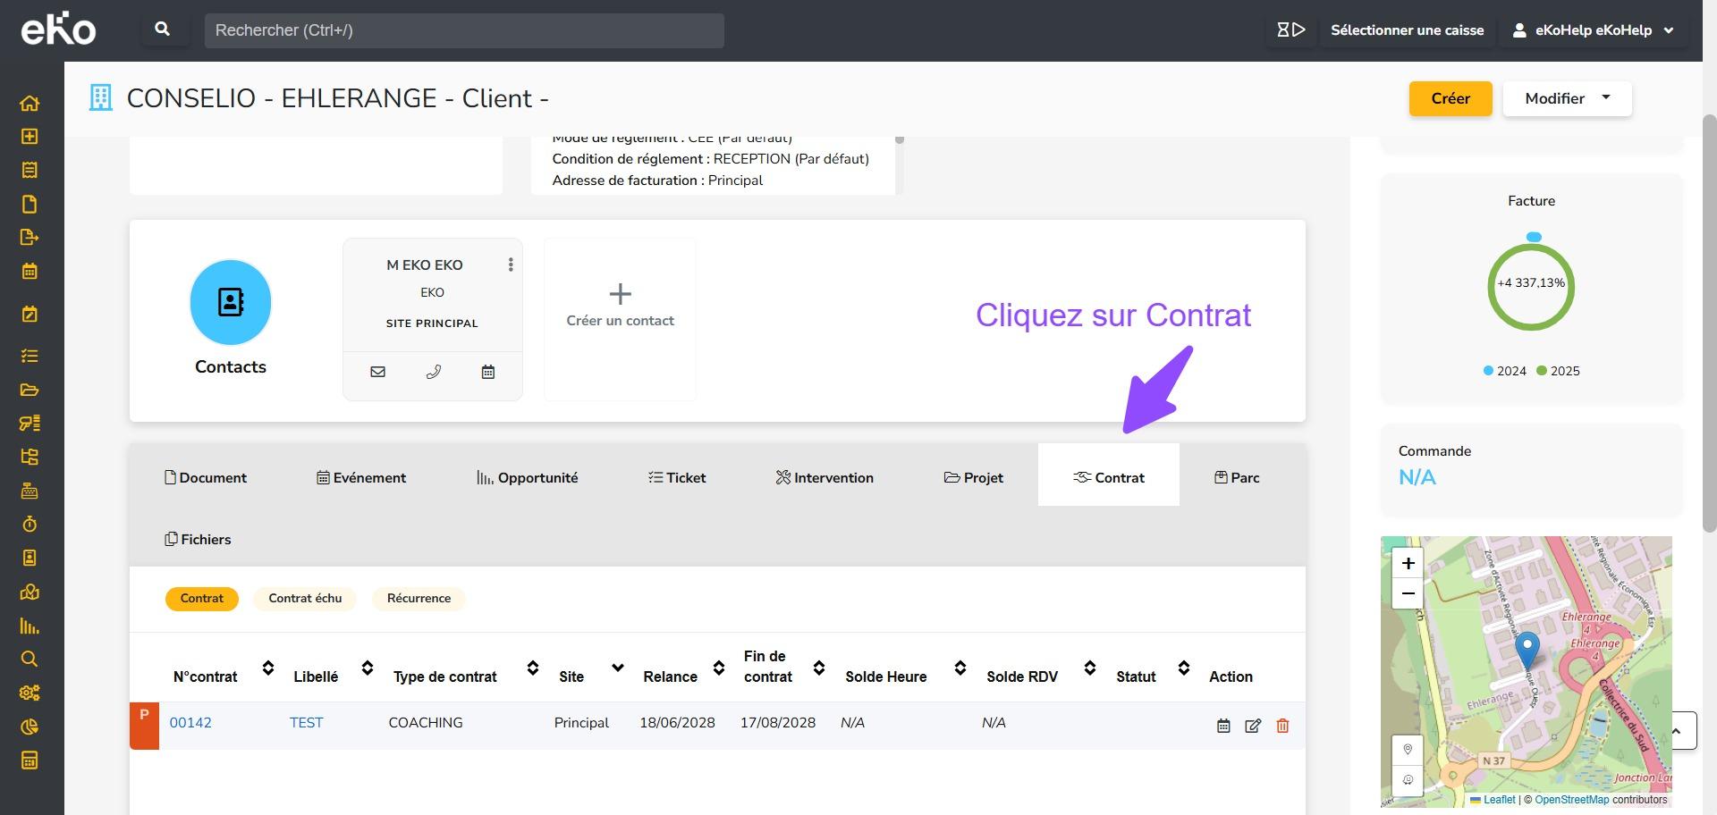This screenshot has height=815, width=1717.
Task: Zoom in on the map
Action: [1408, 563]
